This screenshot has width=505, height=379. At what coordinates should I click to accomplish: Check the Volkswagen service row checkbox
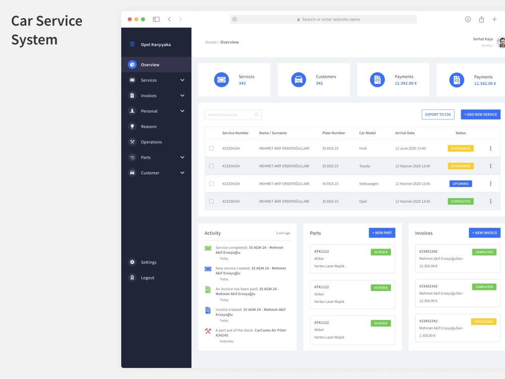coord(211,184)
